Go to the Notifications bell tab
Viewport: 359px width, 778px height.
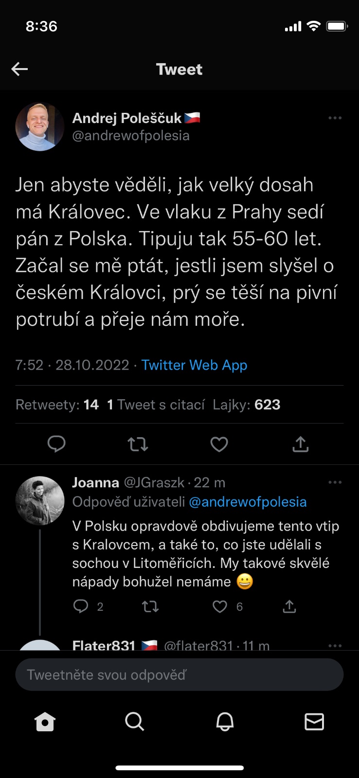(225, 722)
